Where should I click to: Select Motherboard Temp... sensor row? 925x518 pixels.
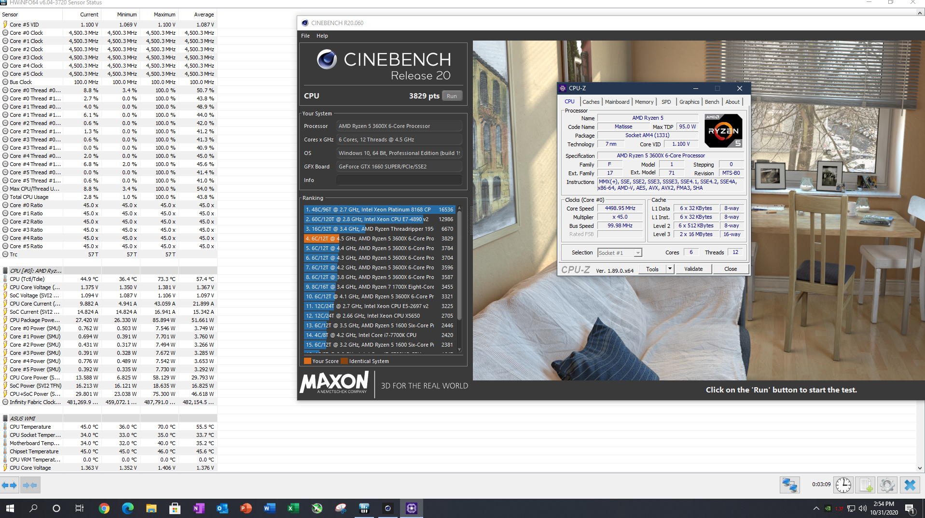click(x=109, y=443)
